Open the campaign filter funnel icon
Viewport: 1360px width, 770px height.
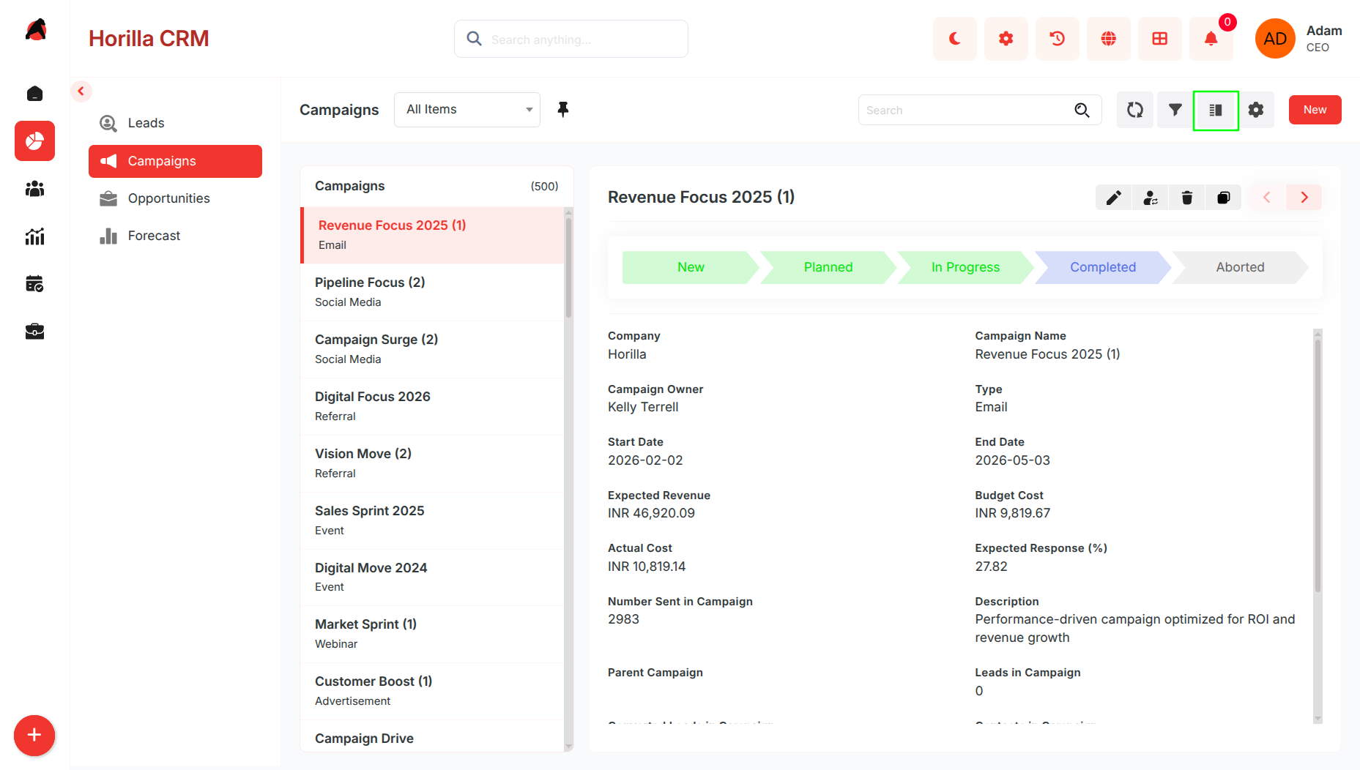[1175, 110]
